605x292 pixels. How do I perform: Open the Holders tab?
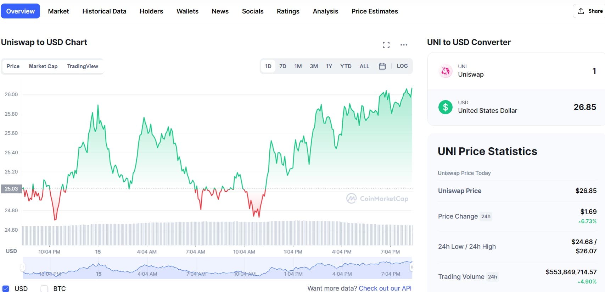(151, 11)
